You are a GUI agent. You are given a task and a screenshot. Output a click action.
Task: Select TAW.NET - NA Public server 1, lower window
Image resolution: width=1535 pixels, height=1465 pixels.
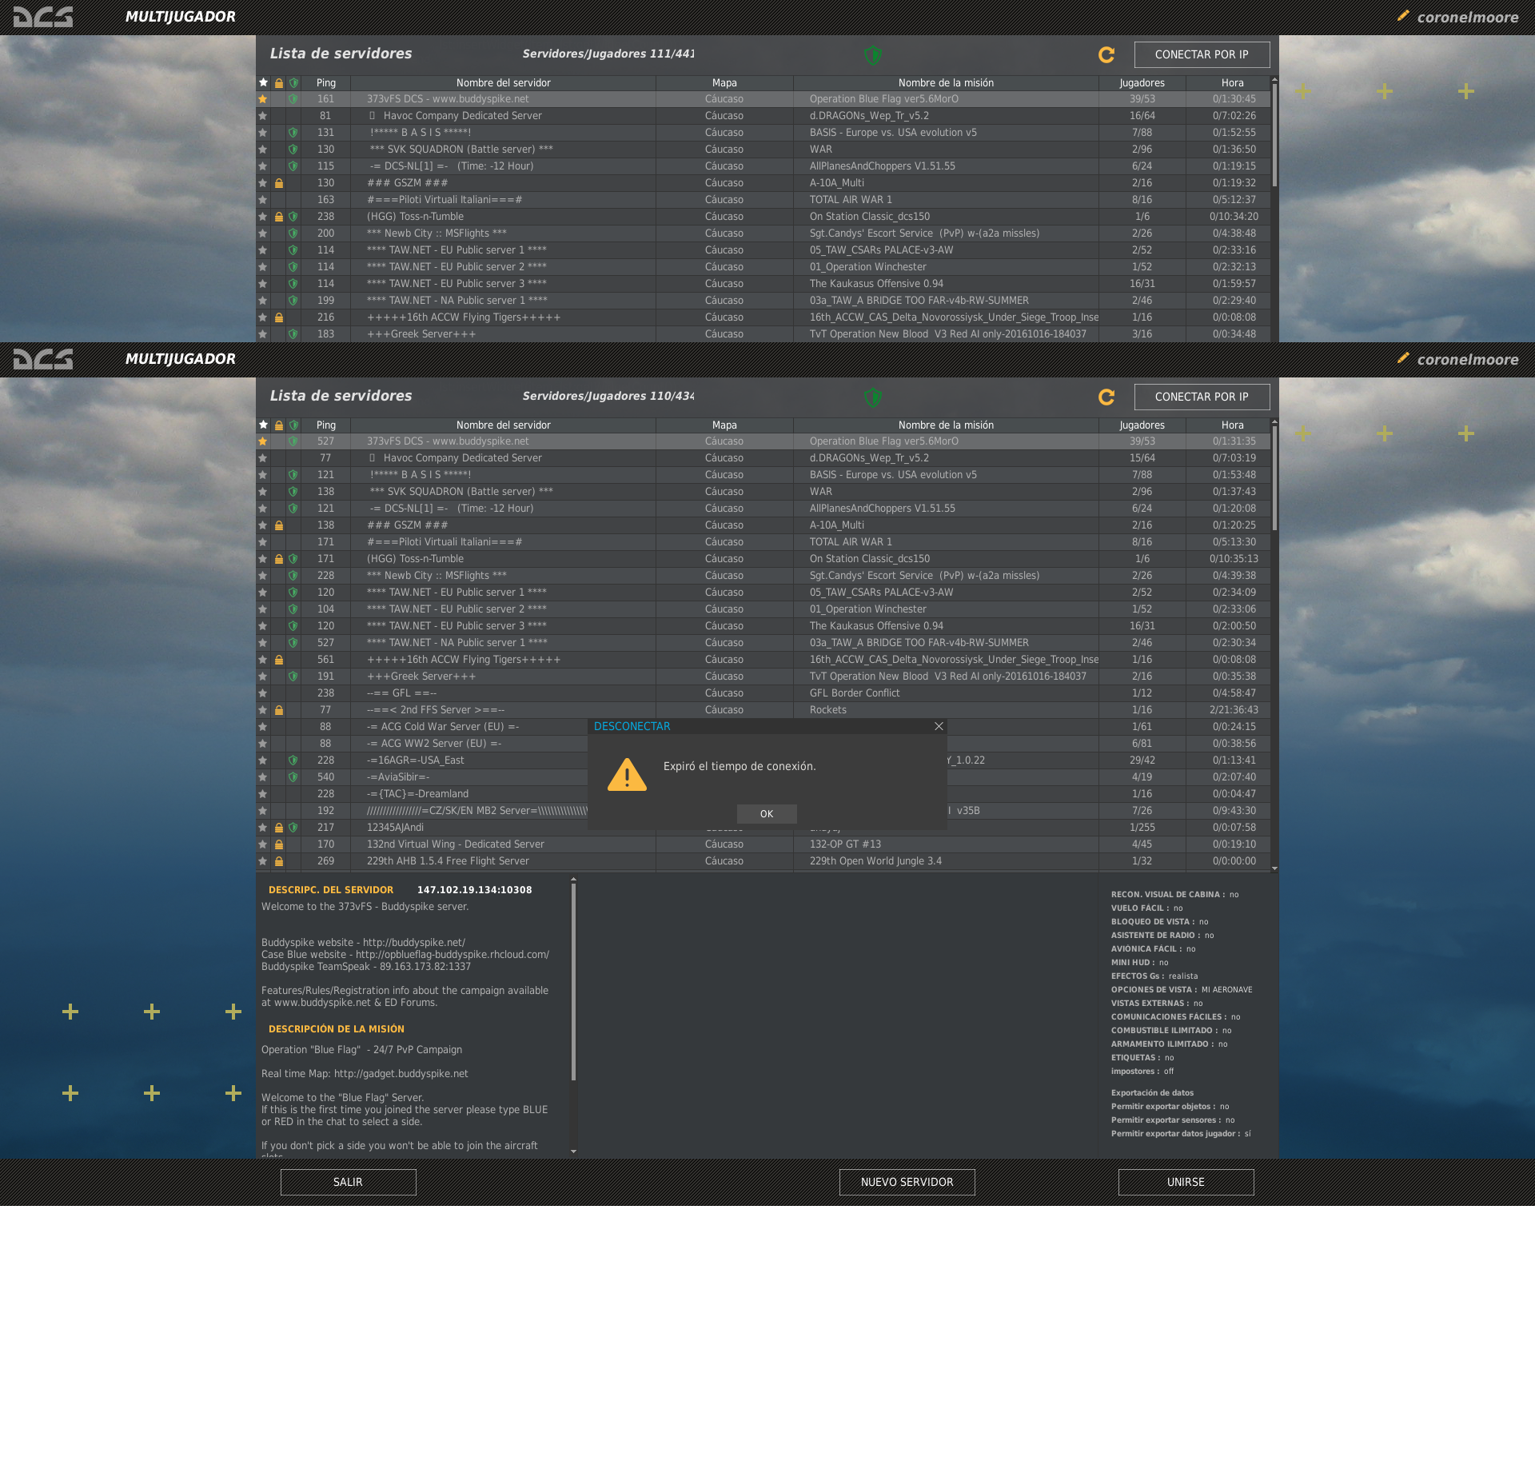pos(763,643)
